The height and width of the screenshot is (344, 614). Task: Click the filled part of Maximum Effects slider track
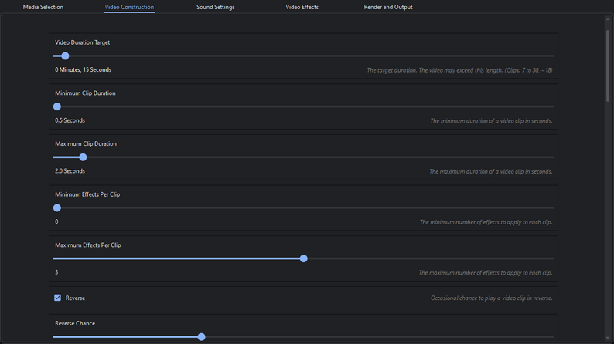tap(178, 258)
